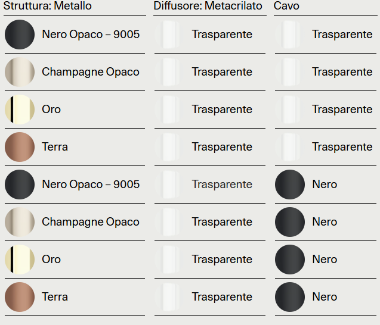
Task: Select Nero Opaco swatch in Nero-cable row
Action: [20, 185]
